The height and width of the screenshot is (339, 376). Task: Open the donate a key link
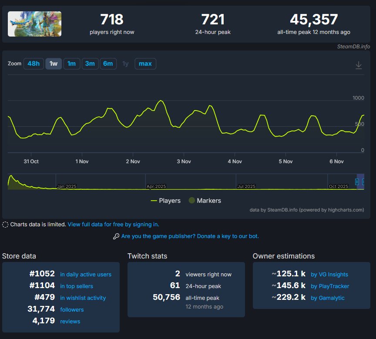tap(190, 236)
